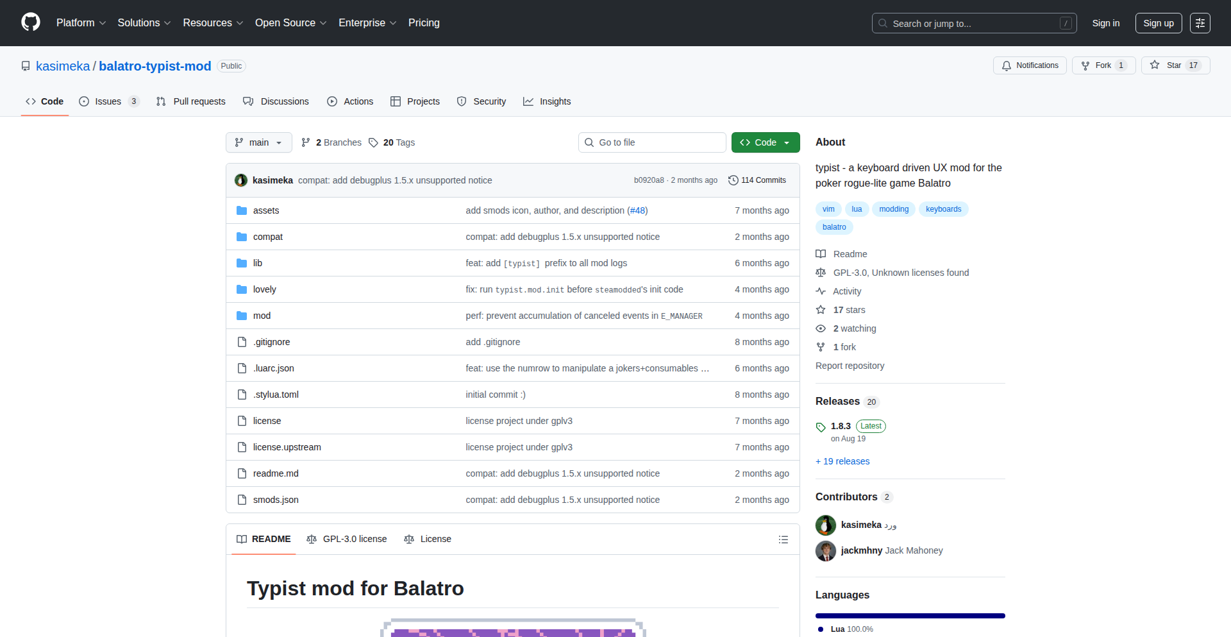Click the vim topic tag

tap(828, 209)
